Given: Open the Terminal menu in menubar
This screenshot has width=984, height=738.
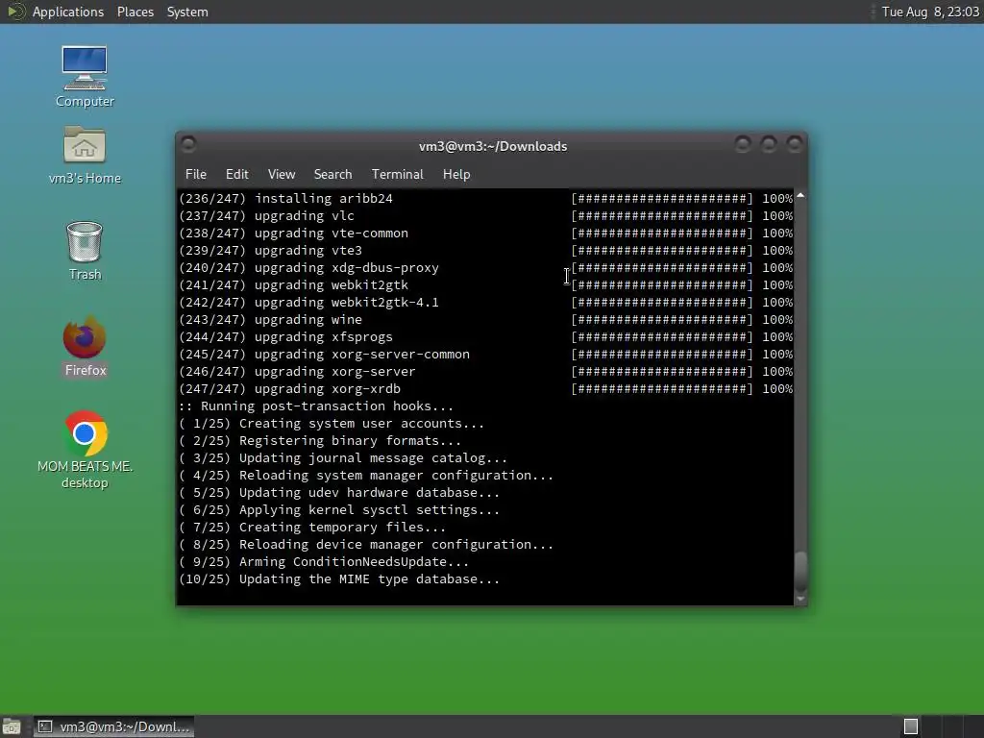Looking at the screenshot, I should click(397, 175).
